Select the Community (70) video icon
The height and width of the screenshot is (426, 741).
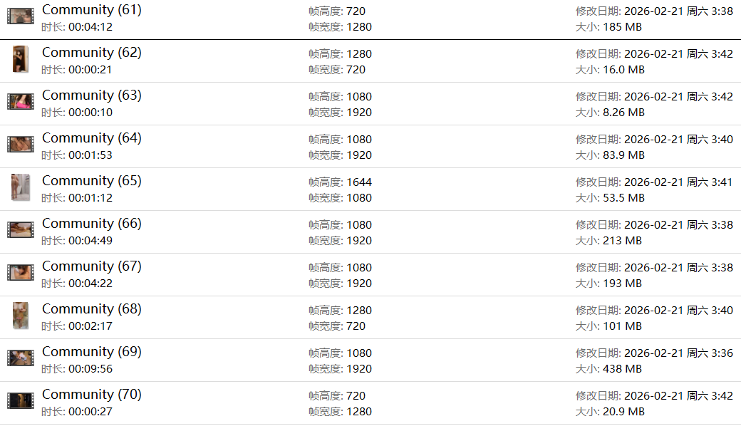pos(21,401)
